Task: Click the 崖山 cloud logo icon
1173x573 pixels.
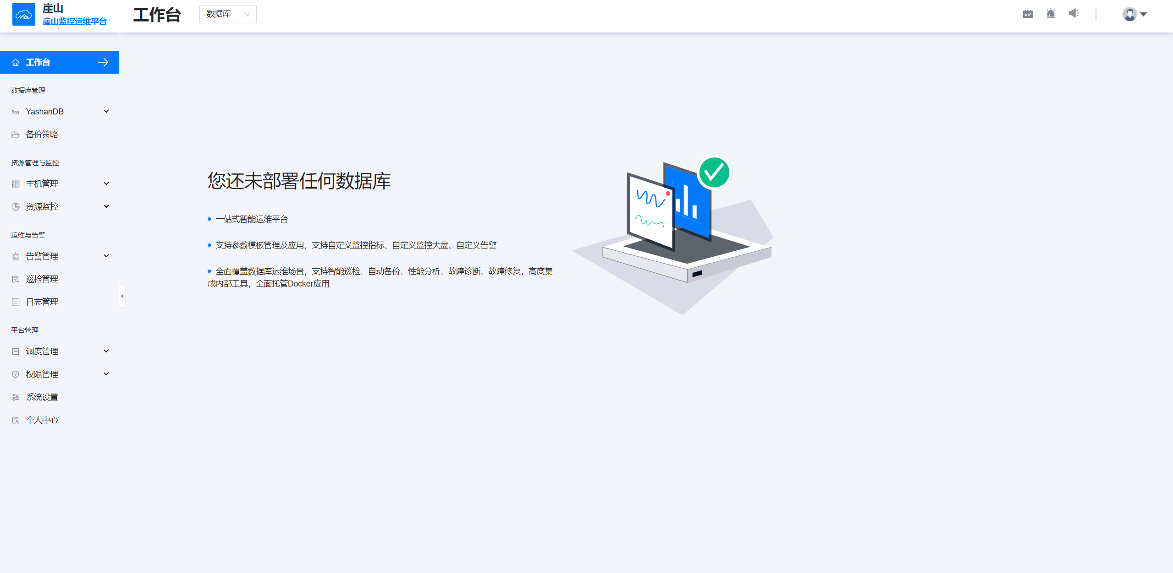Action: pyautogui.click(x=23, y=14)
